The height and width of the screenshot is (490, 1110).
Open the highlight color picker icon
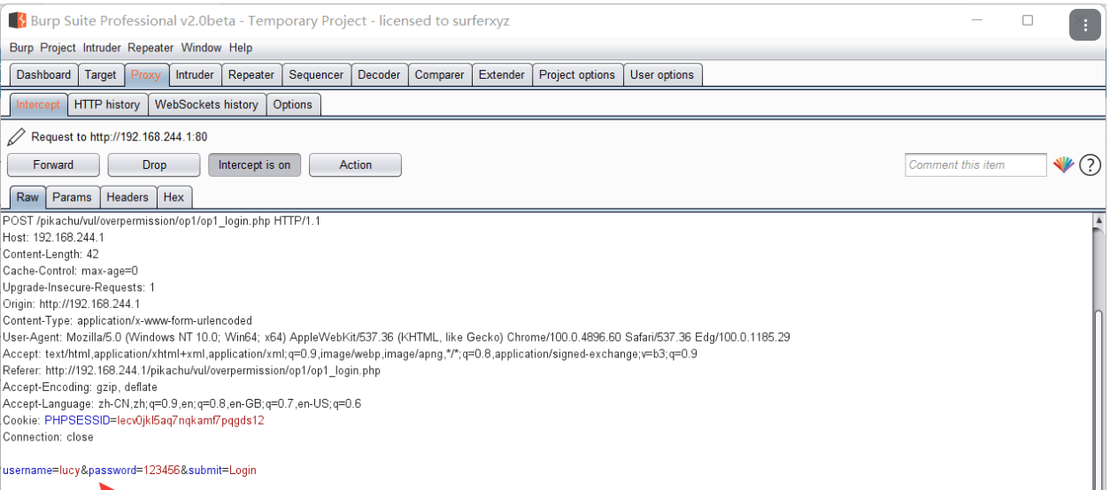[1063, 165]
